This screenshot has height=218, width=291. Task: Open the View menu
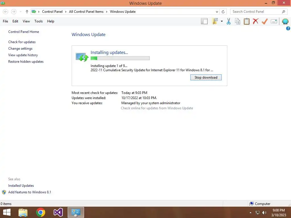[26, 21]
